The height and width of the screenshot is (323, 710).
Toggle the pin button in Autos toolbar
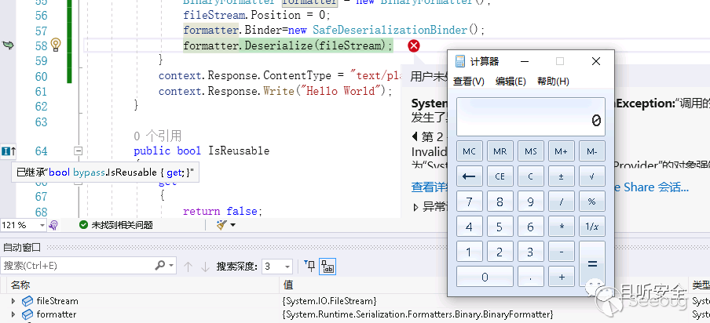pyautogui.click(x=309, y=267)
